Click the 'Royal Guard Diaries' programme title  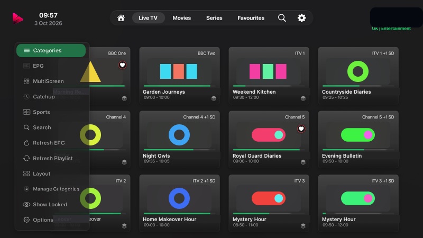click(x=257, y=155)
